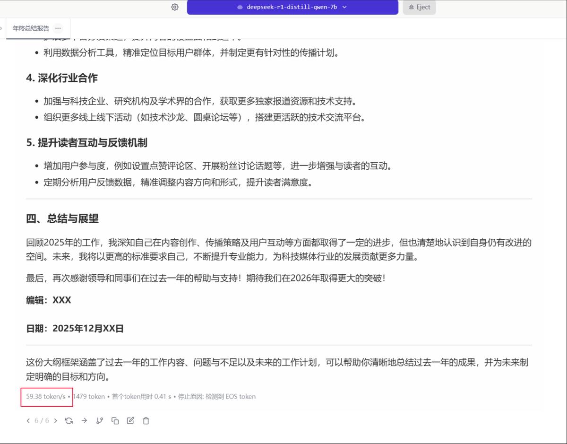The width and height of the screenshot is (567, 444).
Task: Copy the assistant message
Action: coord(115,421)
